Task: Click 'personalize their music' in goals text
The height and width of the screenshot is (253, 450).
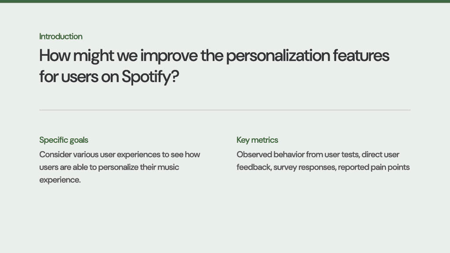Action: pos(138,167)
